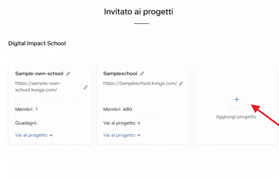
Task: Select the Digital Impact School heading
Action: tap(37, 43)
